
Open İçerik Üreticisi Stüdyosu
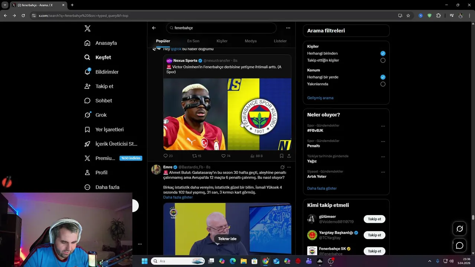click(x=111, y=144)
